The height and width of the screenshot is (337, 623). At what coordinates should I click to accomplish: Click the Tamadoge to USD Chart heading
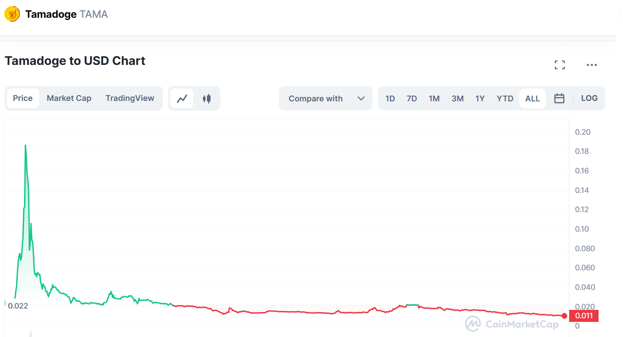pyautogui.click(x=75, y=61)
